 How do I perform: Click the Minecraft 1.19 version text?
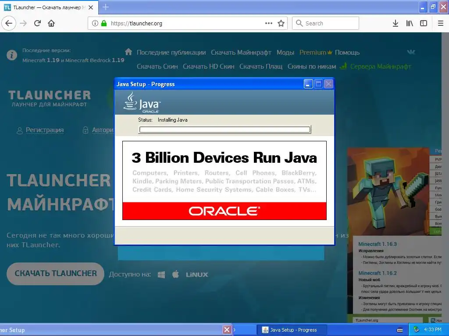pyautogui.click(x=41, y=60)
